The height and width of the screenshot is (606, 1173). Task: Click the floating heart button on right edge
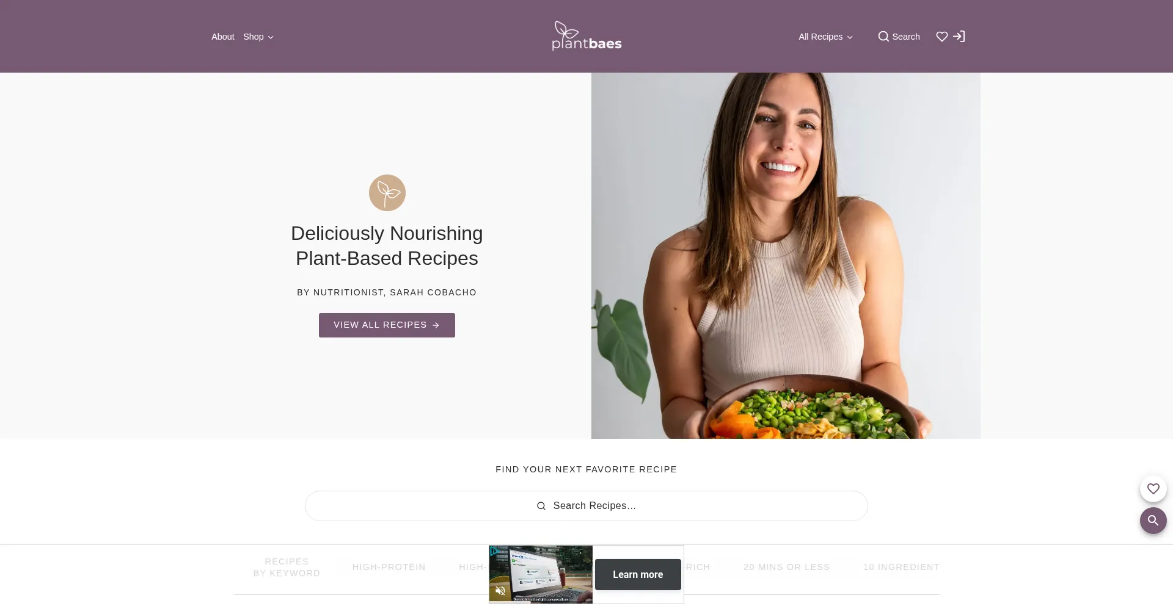(1153, 489)
